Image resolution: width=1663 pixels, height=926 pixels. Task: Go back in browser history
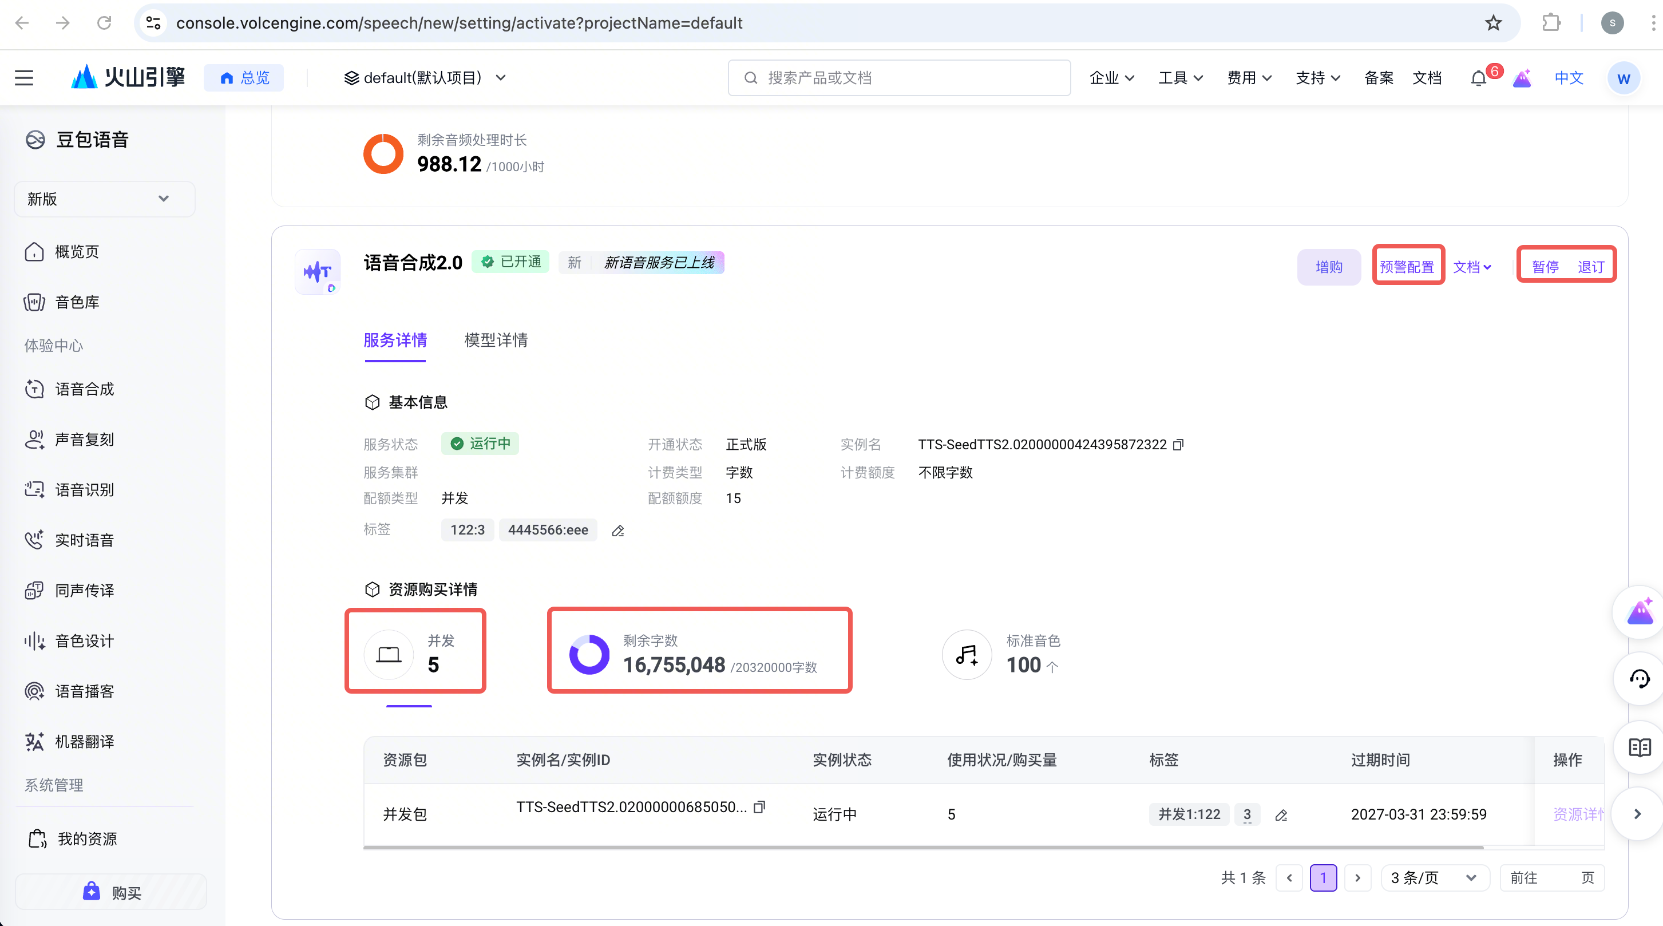(22, 23)
